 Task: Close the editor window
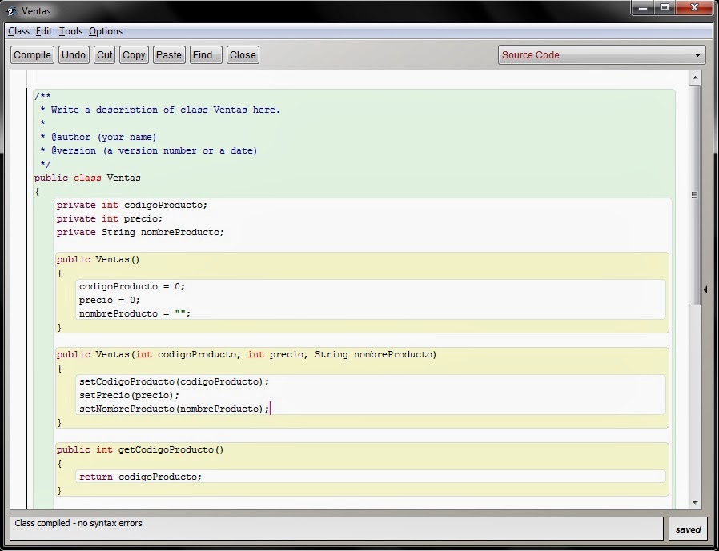pyautogui.click(x=242, y=54)
